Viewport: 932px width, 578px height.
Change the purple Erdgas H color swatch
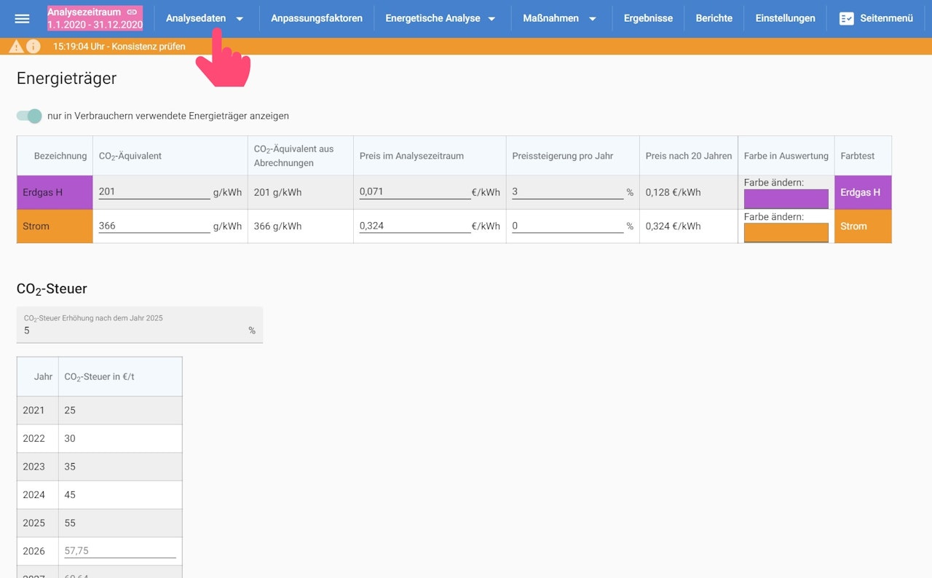tap(786, 199)
